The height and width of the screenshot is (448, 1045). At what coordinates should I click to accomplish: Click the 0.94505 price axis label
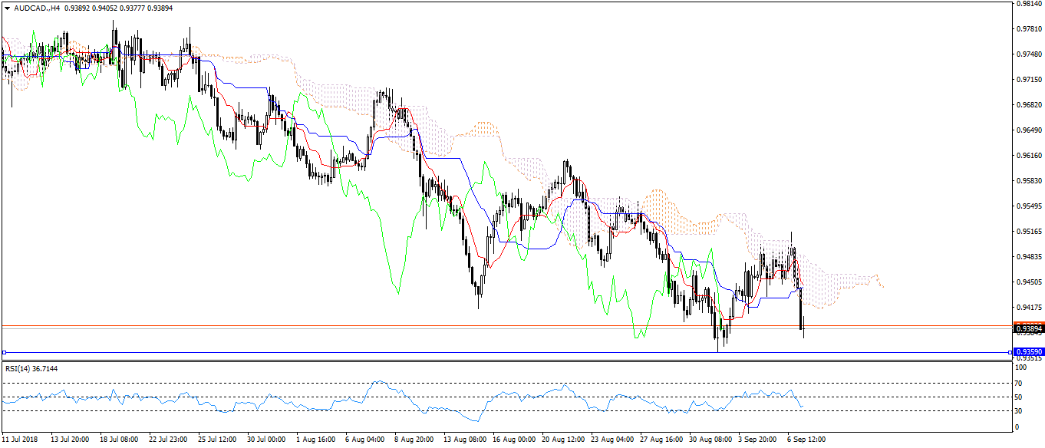tap(1028, 282)
